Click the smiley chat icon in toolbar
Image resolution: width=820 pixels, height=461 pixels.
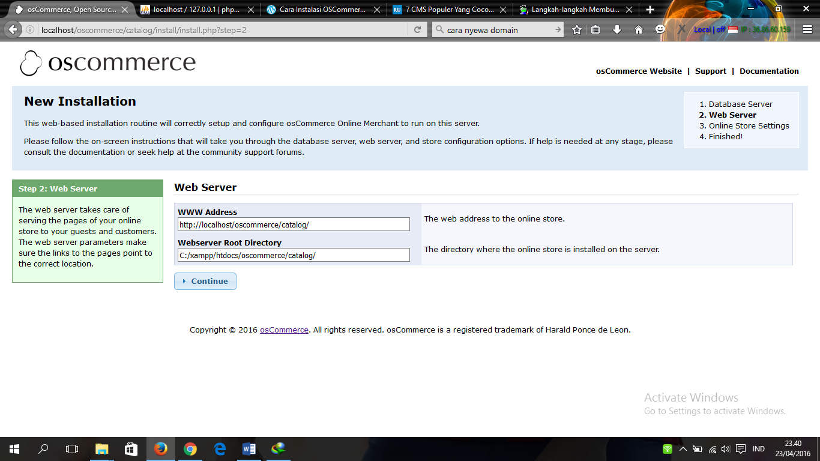tap(660, 29)
